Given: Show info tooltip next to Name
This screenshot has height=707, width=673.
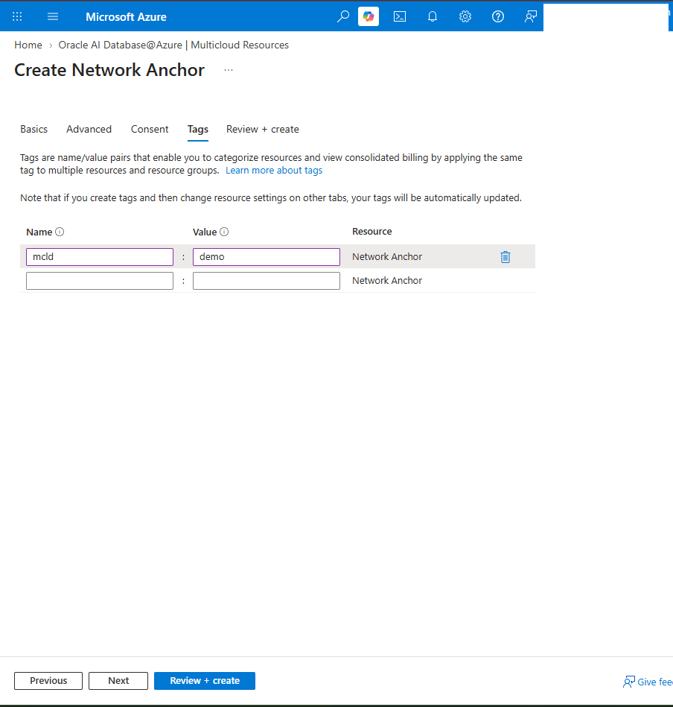Looking at the screenshot, I should (x=60, y=232).
